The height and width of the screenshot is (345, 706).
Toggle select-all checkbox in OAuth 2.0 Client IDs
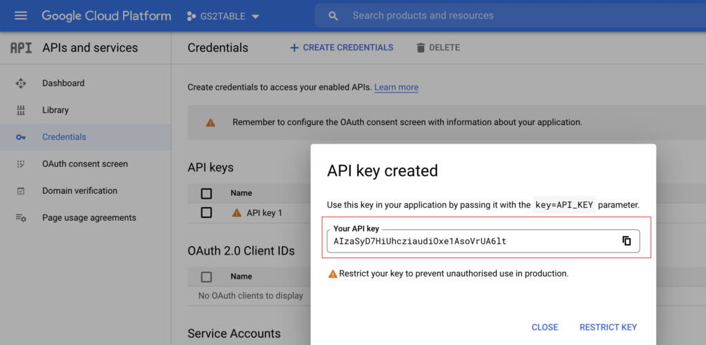(x=206, y=277)
